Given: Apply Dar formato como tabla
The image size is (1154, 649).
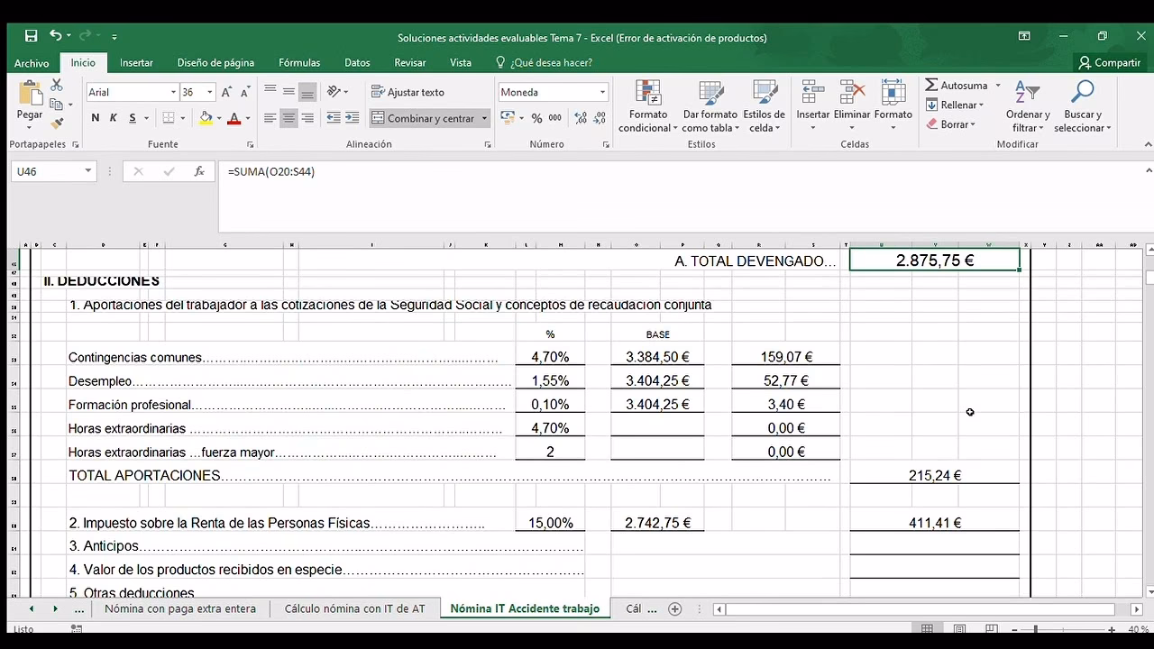Looking at the screenshot, I should click(710, 106).
